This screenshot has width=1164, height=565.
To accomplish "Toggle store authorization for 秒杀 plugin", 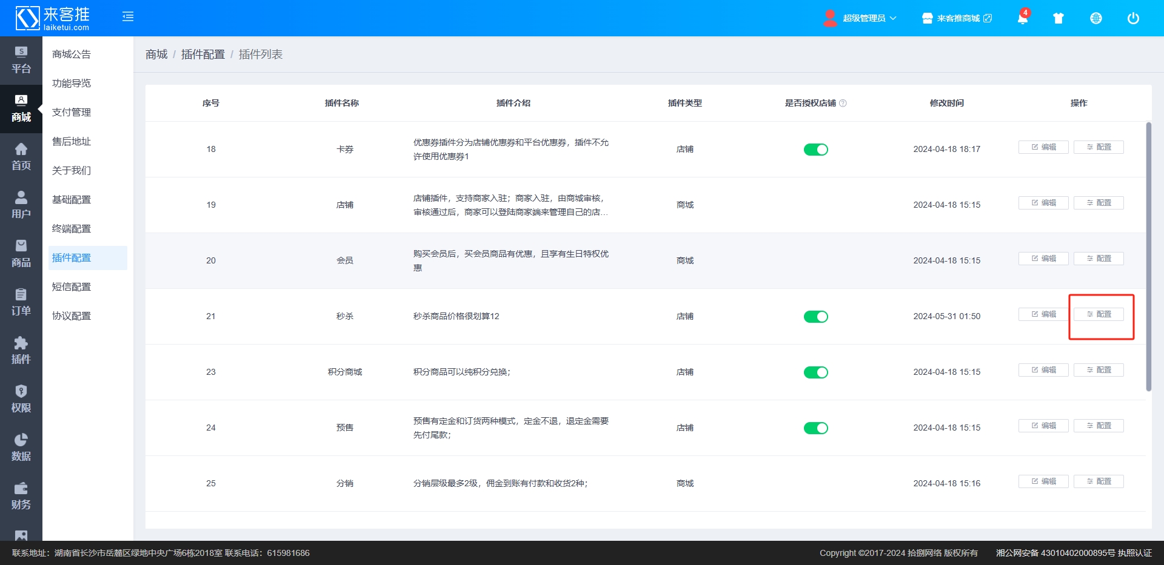I will tap(815, 317).
